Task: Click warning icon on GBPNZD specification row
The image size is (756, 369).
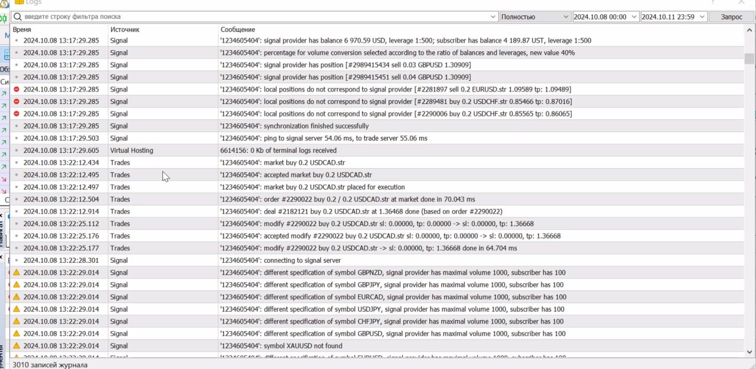Action: [17, 272]
